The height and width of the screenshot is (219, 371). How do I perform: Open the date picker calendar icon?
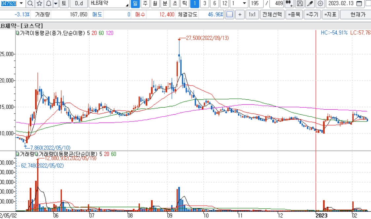tap(359, 4)
